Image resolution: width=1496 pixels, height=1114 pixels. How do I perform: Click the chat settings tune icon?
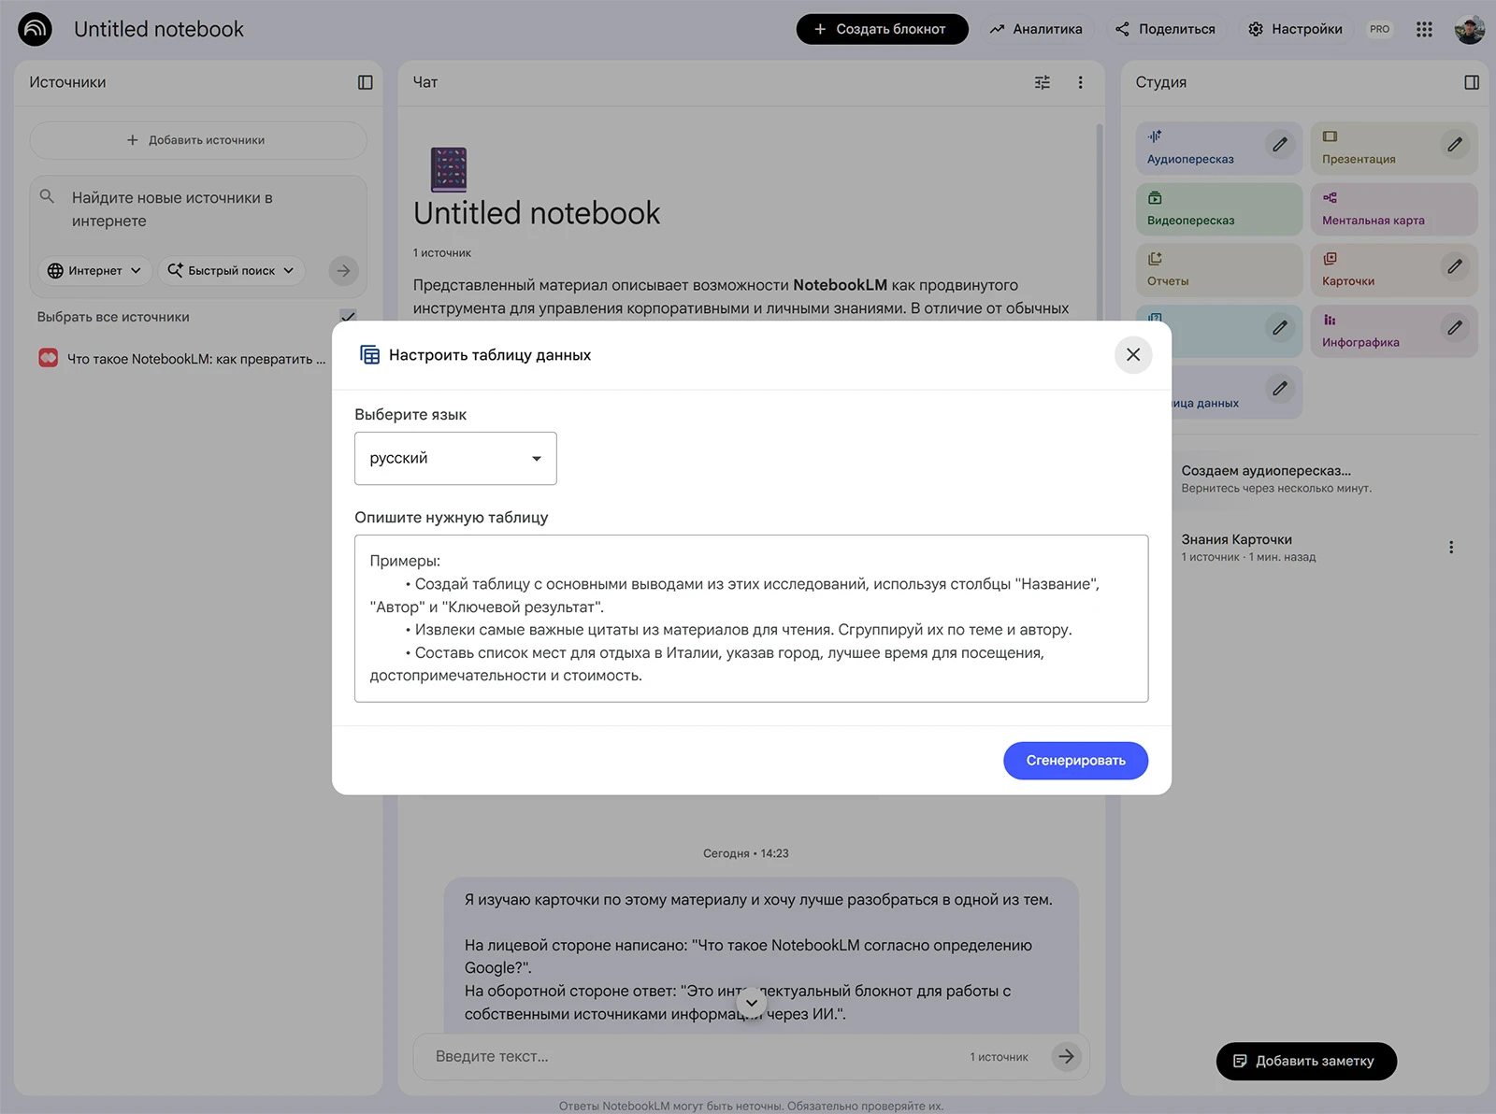coord(1043,82)
